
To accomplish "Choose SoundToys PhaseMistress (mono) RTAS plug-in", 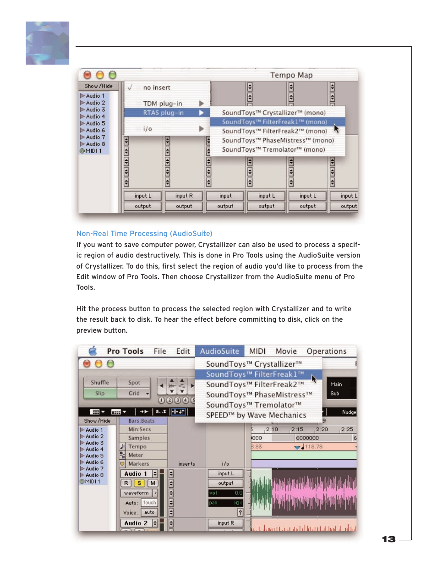I will point(278,140).
